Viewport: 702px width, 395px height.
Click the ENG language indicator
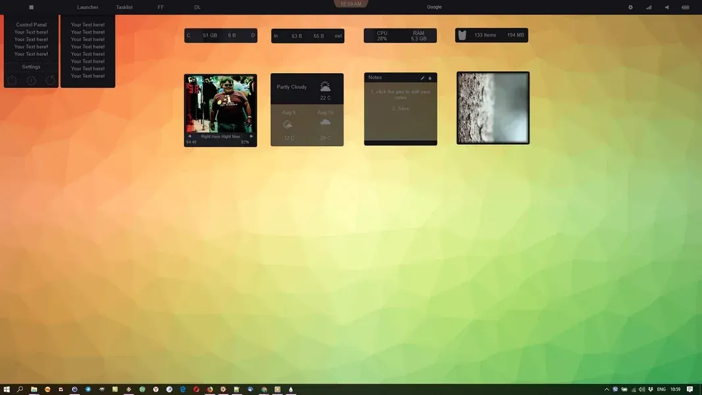(x=661, y=390)
